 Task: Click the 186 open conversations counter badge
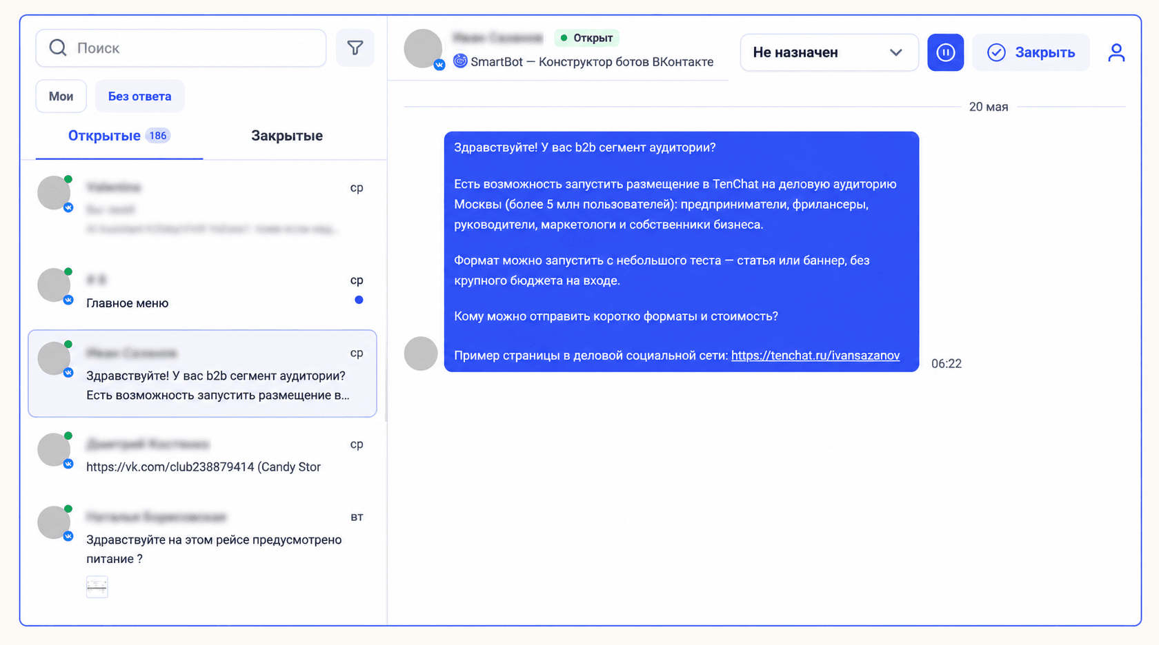tap(158, 136)
